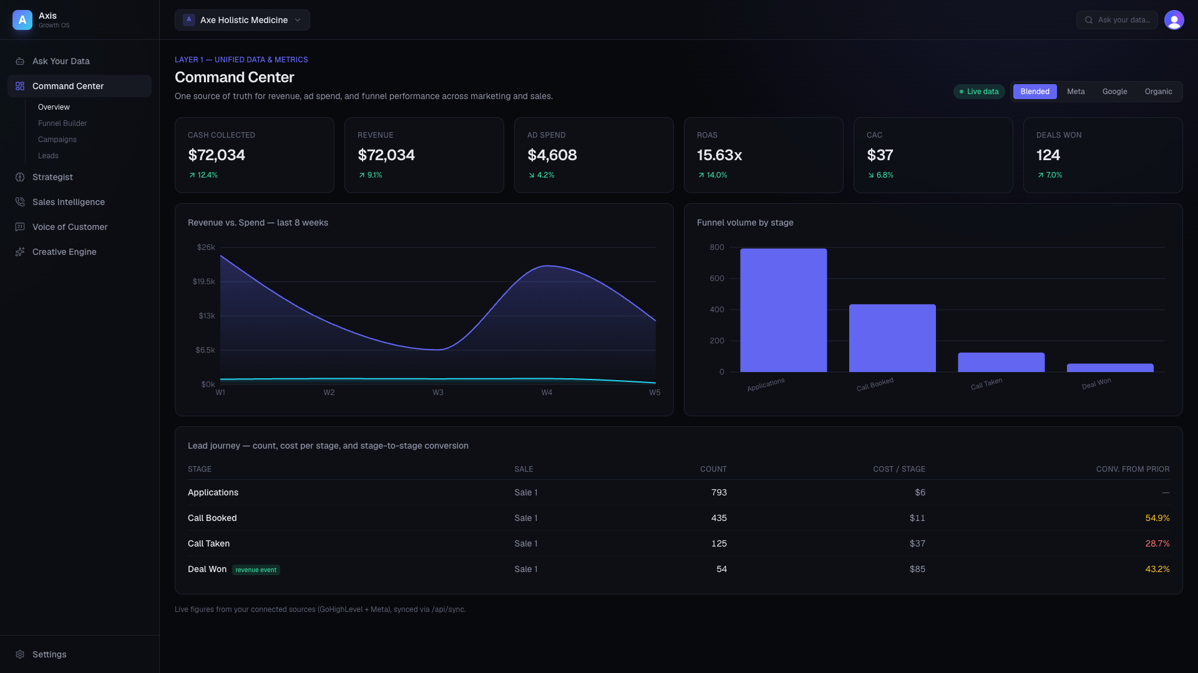Image resolution: width=1198 pixels, height=673 pixels.
Task: Click the COUNT column header
Action: pyautogui.click(x=713, y=469)
